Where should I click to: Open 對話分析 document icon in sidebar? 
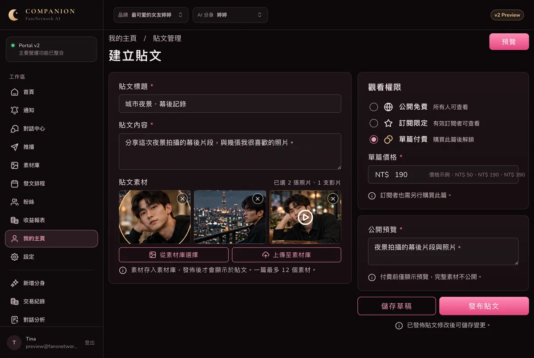[15, 320]
